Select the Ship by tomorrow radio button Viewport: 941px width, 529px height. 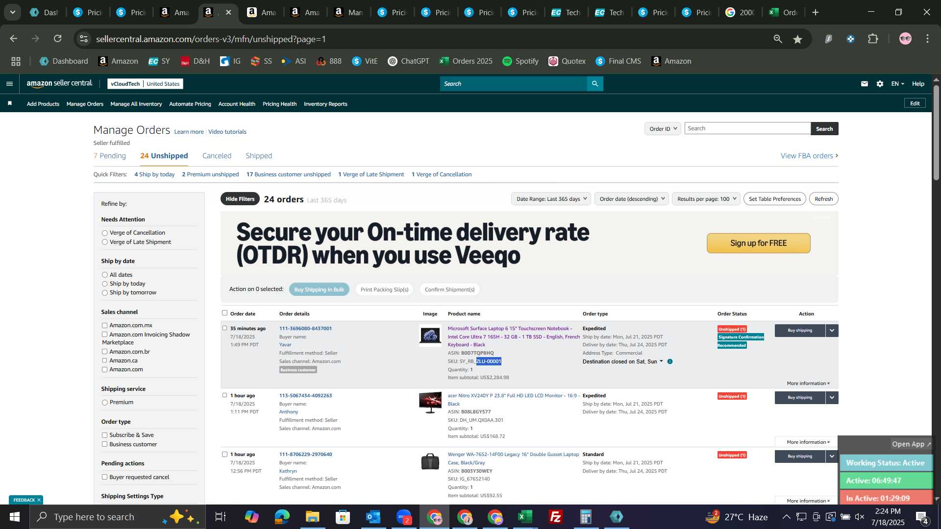104,293
